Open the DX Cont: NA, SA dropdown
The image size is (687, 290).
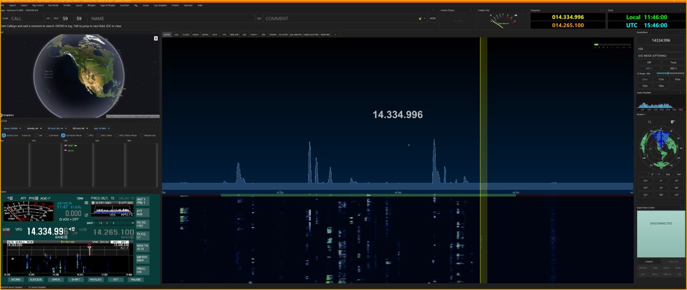(x=57, y=128)
